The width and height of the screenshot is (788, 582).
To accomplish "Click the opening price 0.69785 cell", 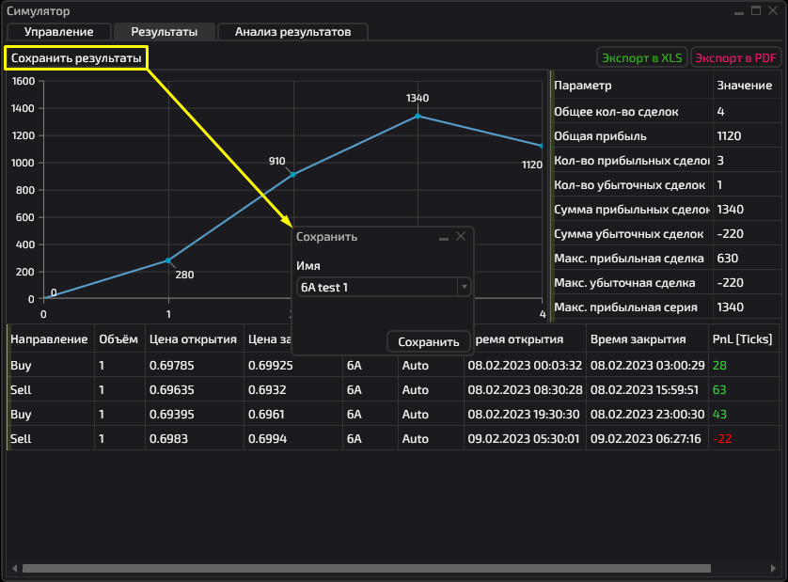I will tap(195, 366).
